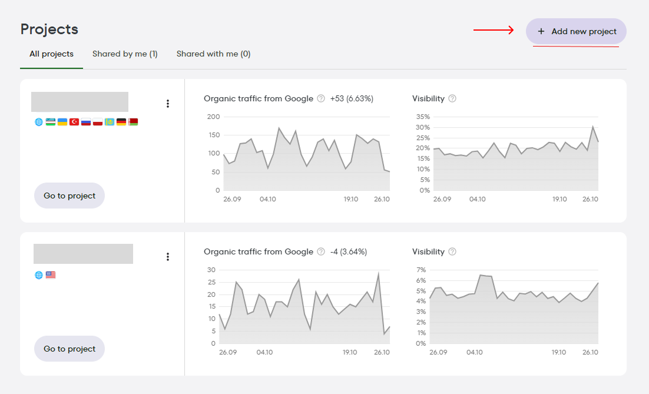The image size is (649, 394).
Task: Select the All projects tab
Action: click(51, 54)
